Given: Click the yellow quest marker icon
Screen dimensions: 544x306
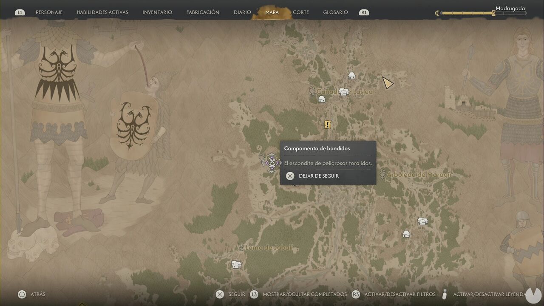Looking at the screenshot, I should pyautogui.click(x=327, y=125).
